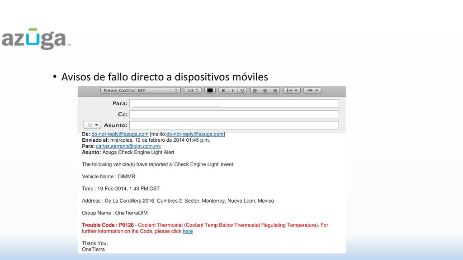This screenshot has width=463, height=260.
Task: Select 'Thank You,' closing text
Action: pos(95,243)
